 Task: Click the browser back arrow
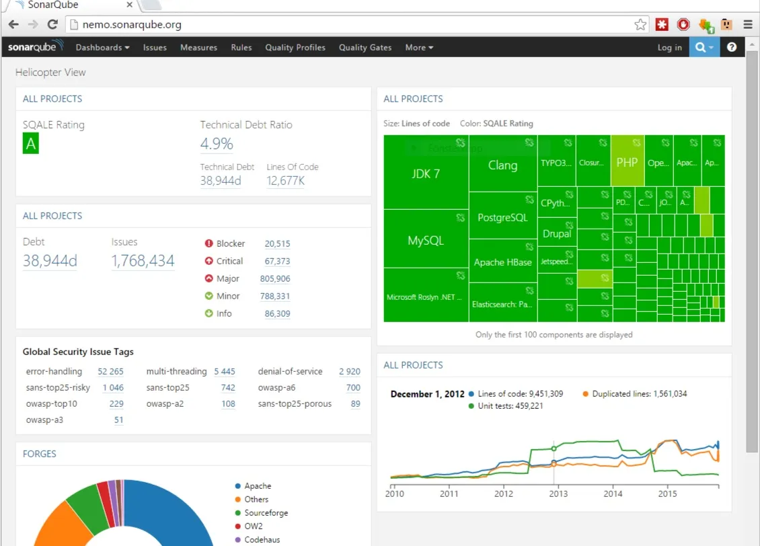(13, 25)
